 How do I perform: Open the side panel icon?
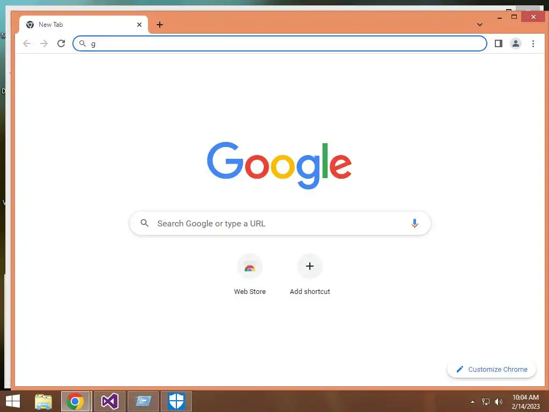[x=498, y=43]
